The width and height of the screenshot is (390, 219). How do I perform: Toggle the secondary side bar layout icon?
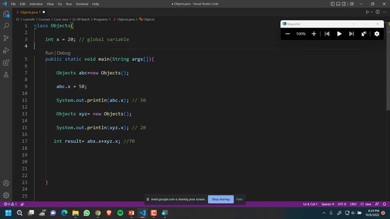point(344,4)
